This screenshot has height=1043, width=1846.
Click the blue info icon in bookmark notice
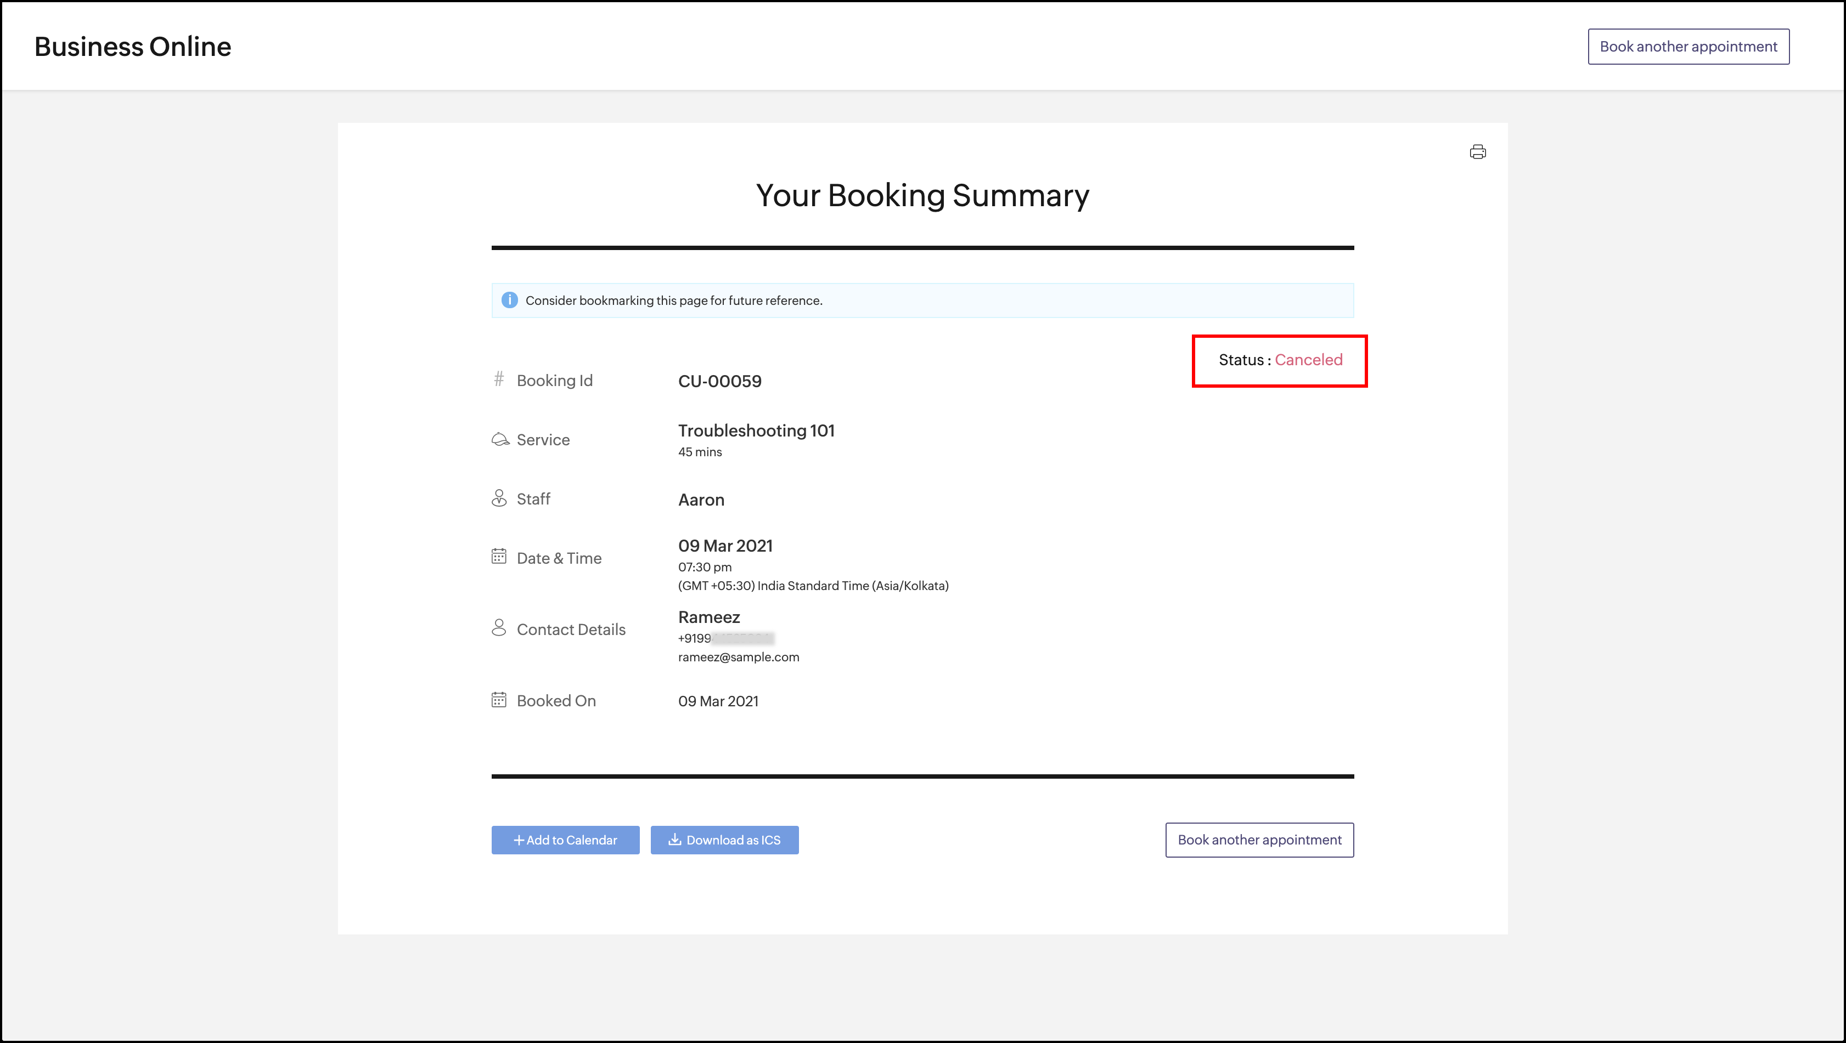tap(509, 300)
